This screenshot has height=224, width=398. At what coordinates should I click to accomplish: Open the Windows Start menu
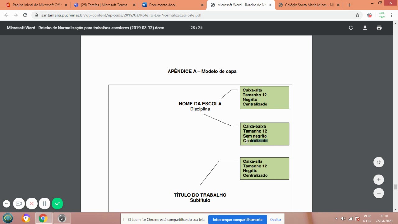click(x=8, y=218)
